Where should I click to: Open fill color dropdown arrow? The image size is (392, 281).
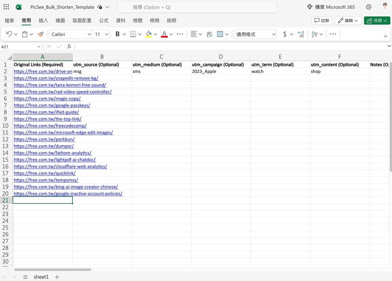coord(156,34)
